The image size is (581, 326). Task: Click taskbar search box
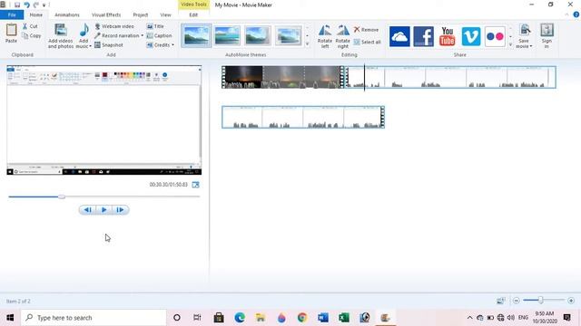(x=94, y=318)
